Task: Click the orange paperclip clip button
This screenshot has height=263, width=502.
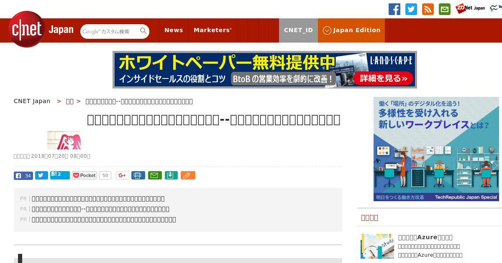Action: pyautogui.click(x=188, y=175)
